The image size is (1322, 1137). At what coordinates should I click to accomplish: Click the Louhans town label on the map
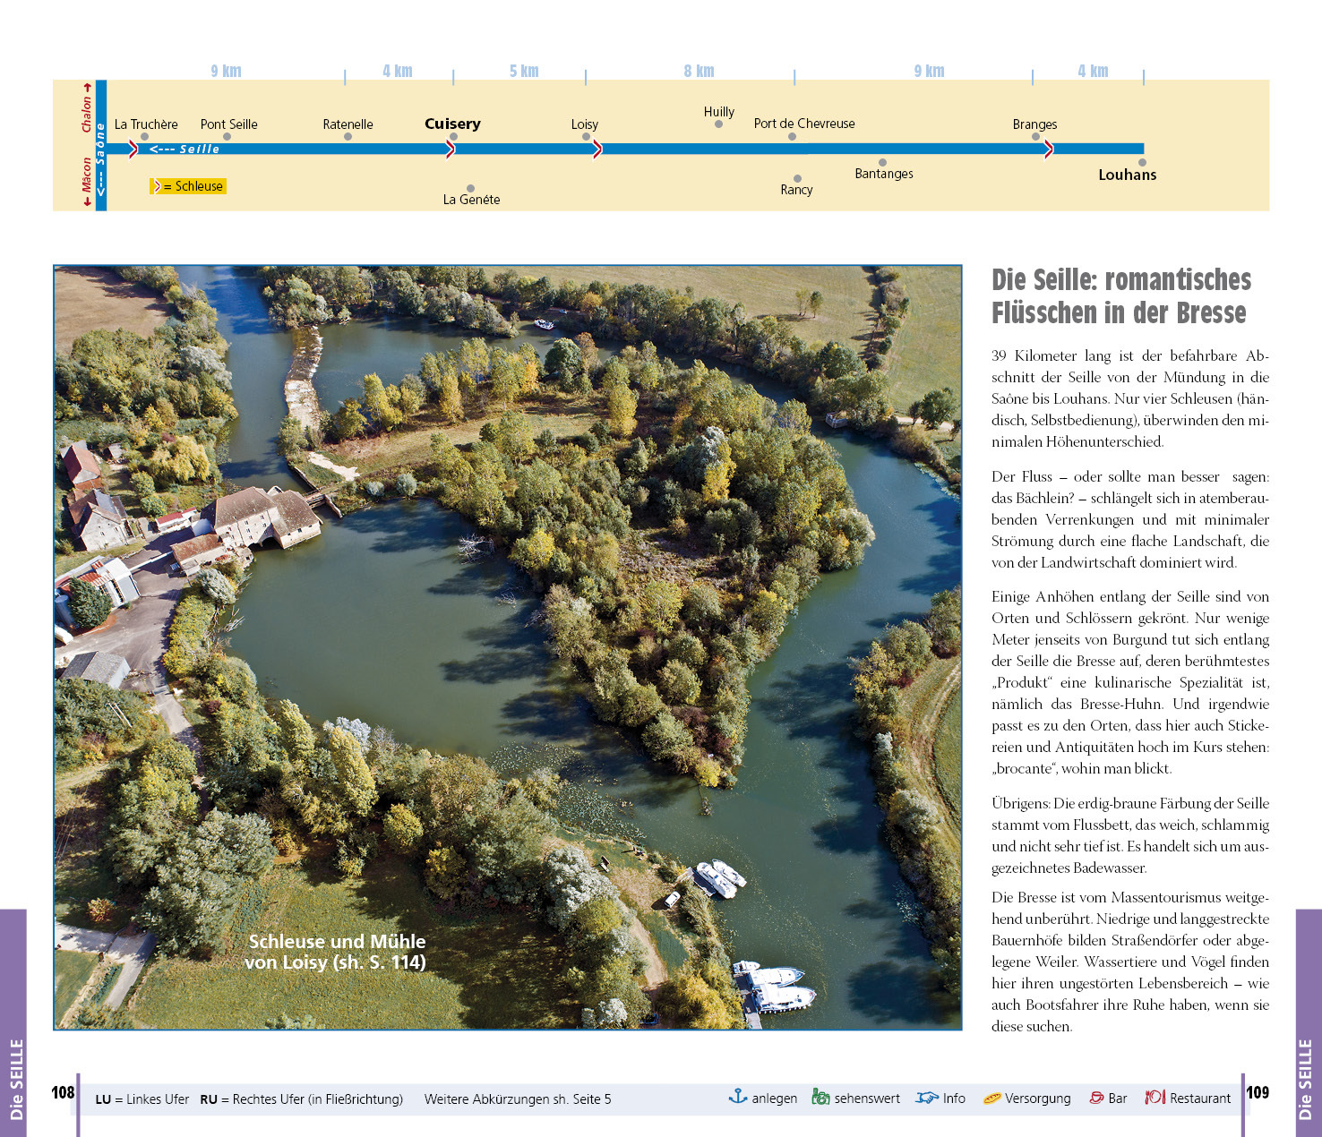pos(1127,175)
